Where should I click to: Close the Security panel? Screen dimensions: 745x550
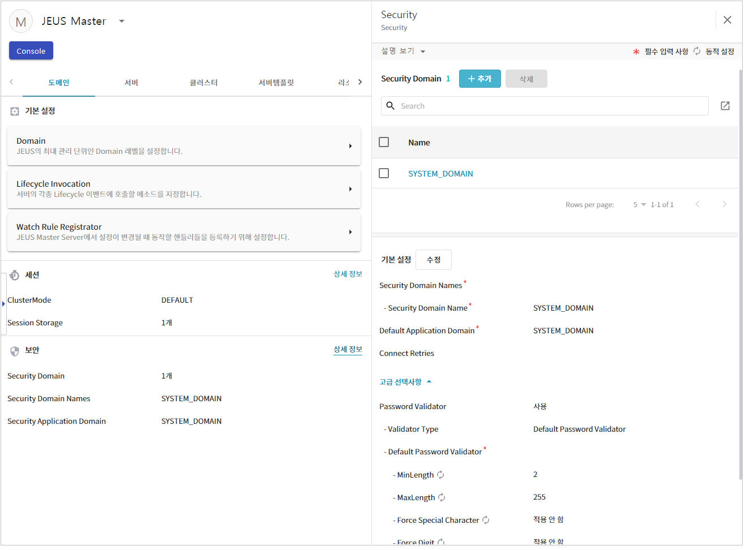coord(727,20)
